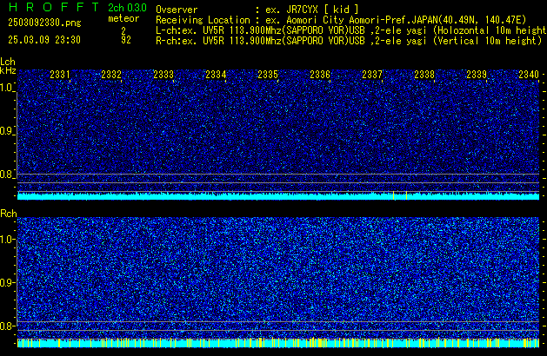The height and width of the screenshot is (356, 547).
Task: Select the "2ch 0.3.0" version label
Action: coord(127,8)
